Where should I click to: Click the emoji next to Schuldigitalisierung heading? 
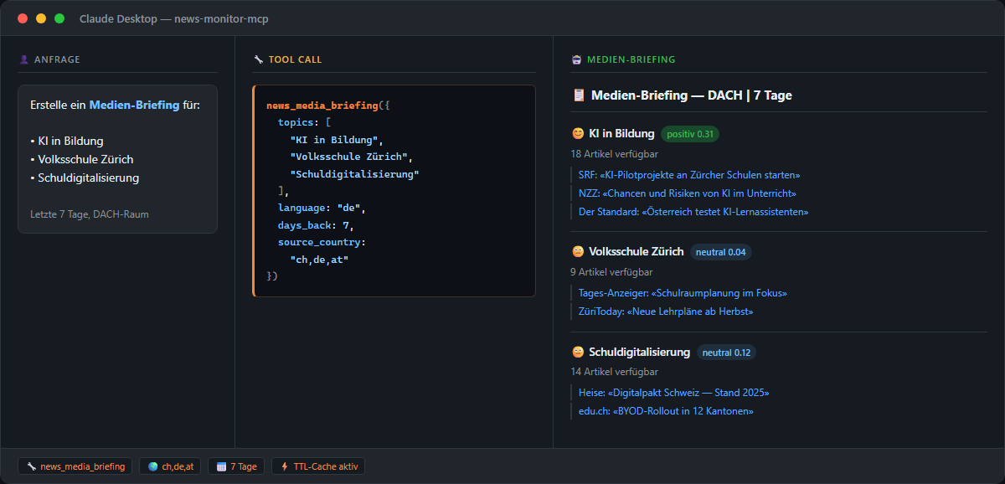click(x=577, y=352)
